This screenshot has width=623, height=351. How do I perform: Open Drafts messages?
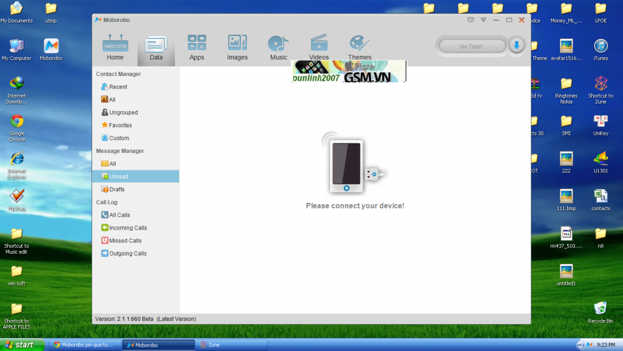click(113, 189)
